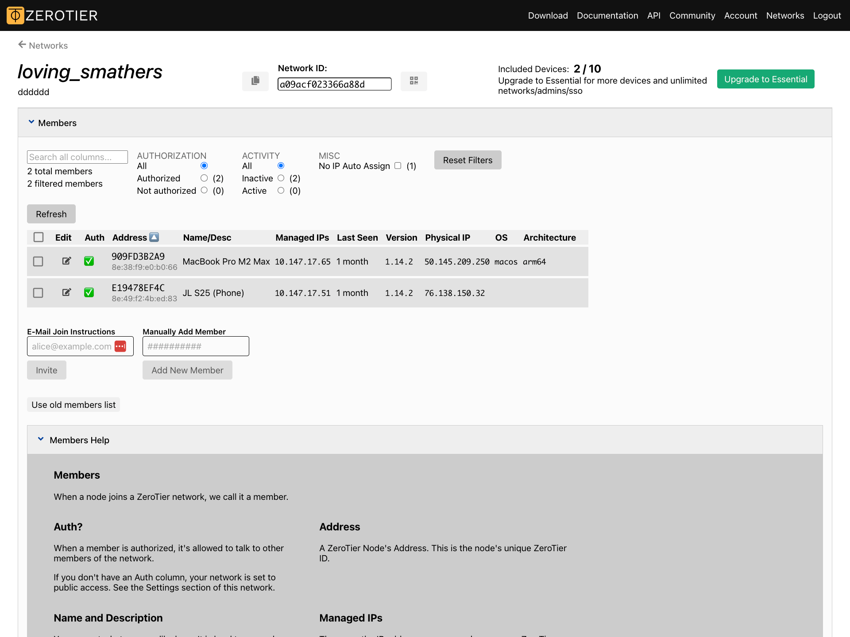Click the ZeroTier logo icon

pos(15,15)
